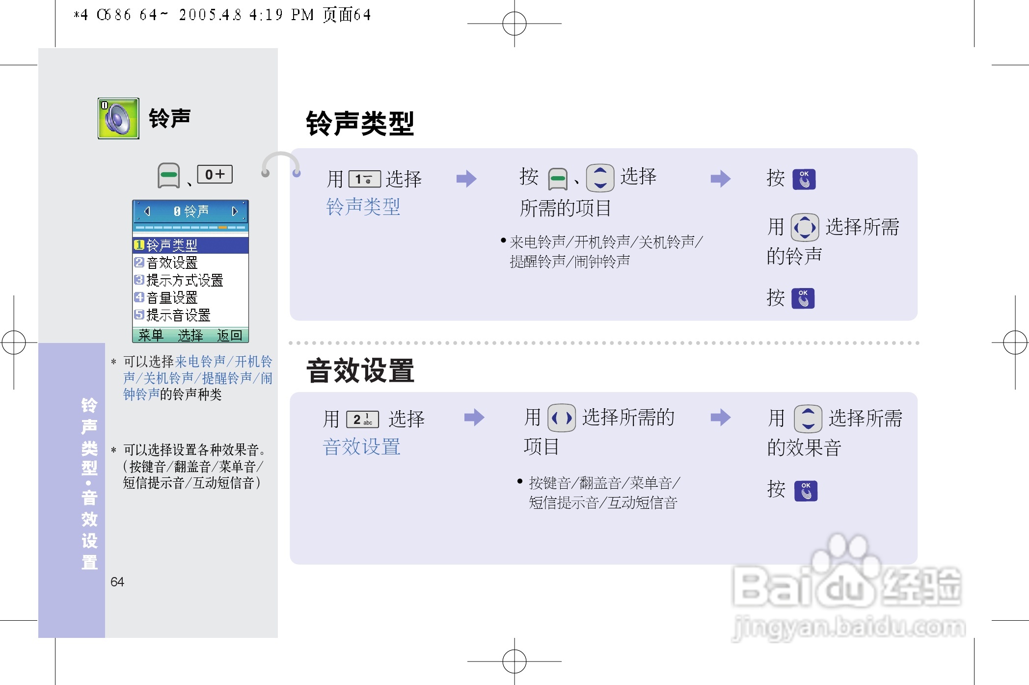Click the four-way navigation key icon
The height and width of the screenshot is (685, 1029).
(x=805, y=227)
